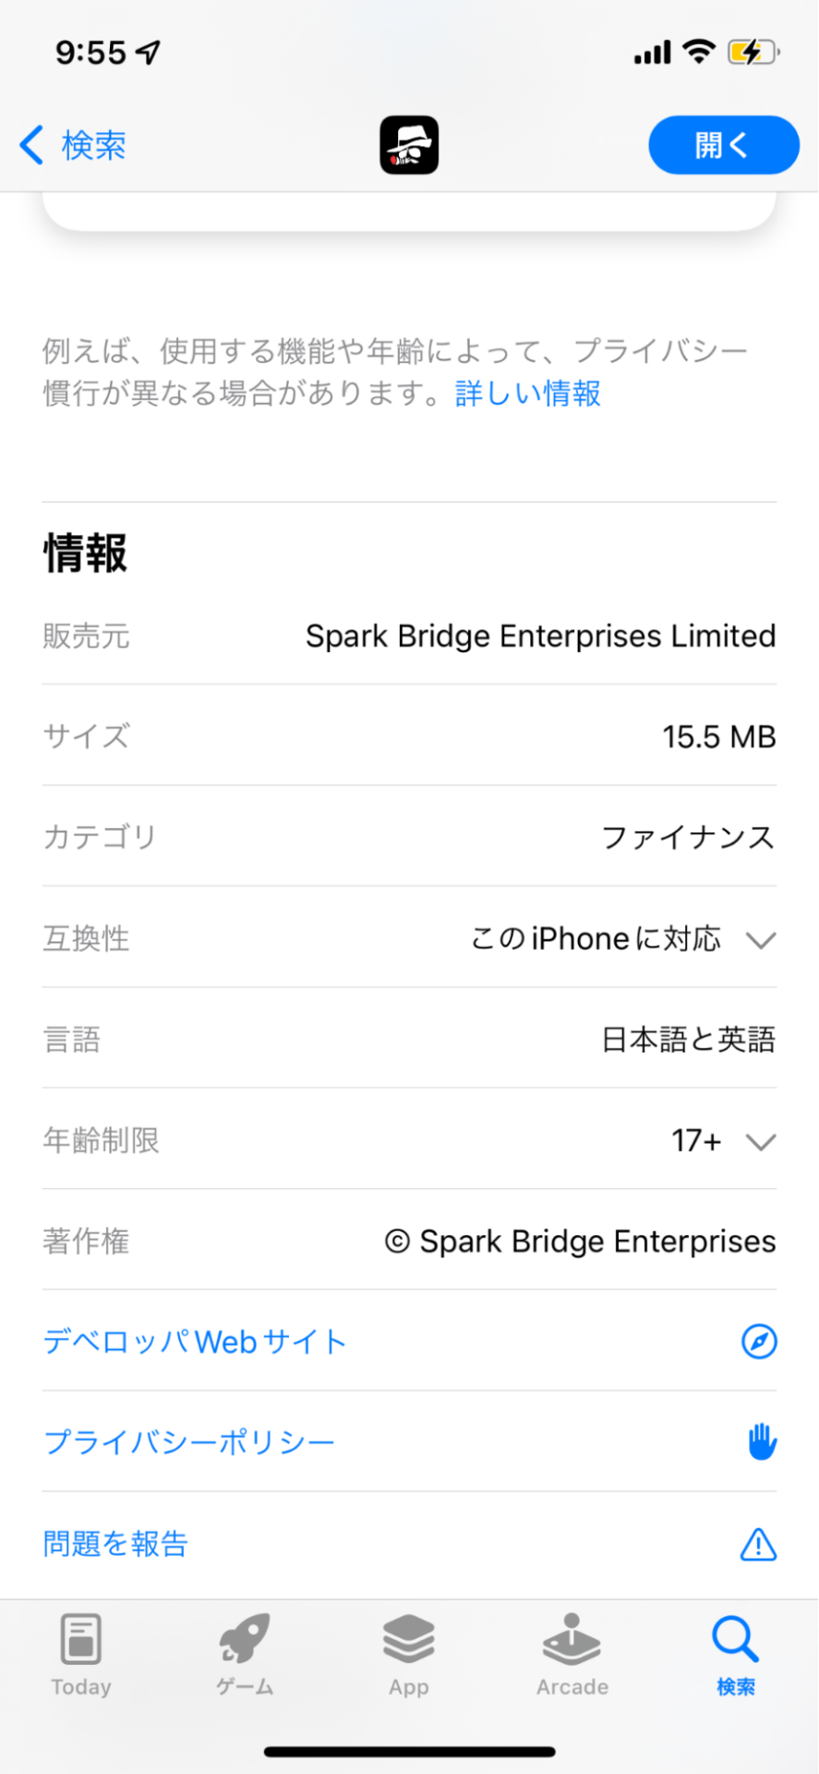The image size is (819, 1774).
Task: Tap the warning triangle report icon
Action: pos(758,1543)
